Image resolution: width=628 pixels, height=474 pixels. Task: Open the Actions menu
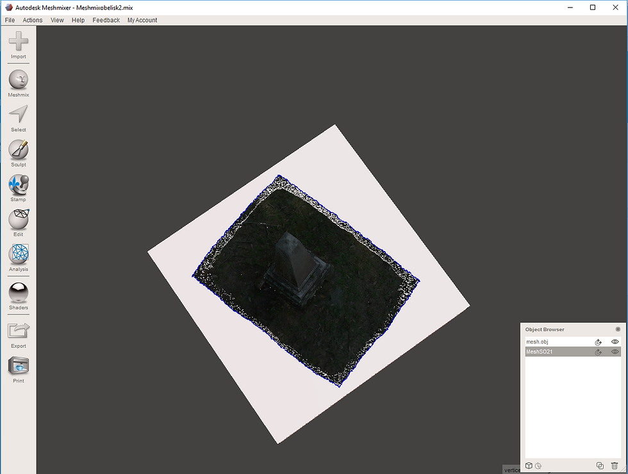33,20
